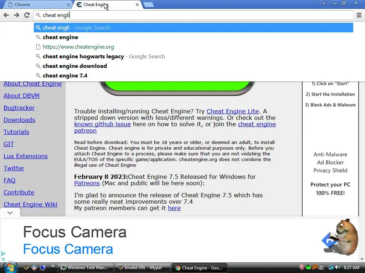
Task: Open the 'Lua Extensions' link
Action: click(26, 156)
